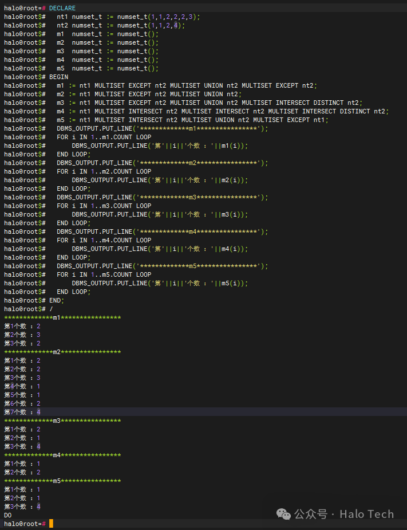Image resolution: width=407 pixels, height=530 pixels.
Task: Click the green m2 output header line
Action: coord(62,352)
